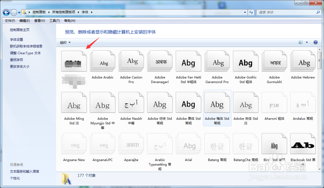Click the Back navigation arrow
Image resolution: width=324 pixels, height=188 pixels.
(6, 13)
